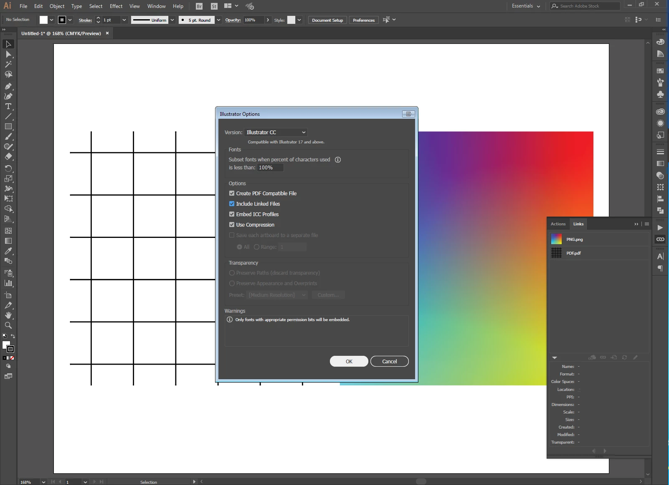This screenshot has width=669, height=485.
Task: Uncheck Create PDF Compatible File
Action: click(x=232, y=193)
